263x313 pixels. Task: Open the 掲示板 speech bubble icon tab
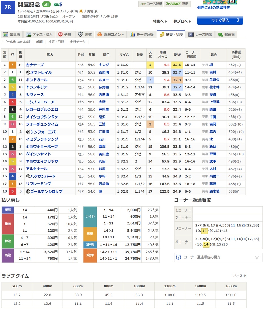220,35
